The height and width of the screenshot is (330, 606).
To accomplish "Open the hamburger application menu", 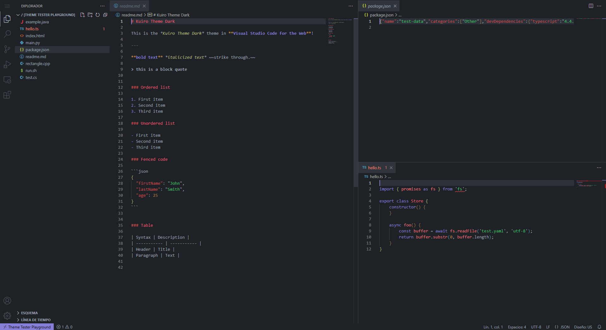I will (x=7, y=6).
